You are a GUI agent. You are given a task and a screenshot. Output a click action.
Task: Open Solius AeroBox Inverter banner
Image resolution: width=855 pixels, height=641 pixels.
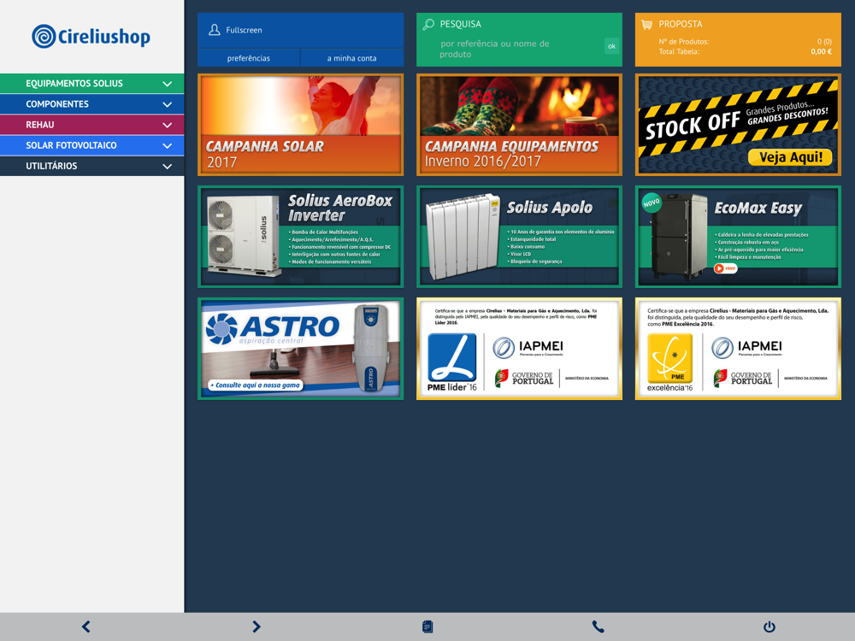[x=300, y=237]
